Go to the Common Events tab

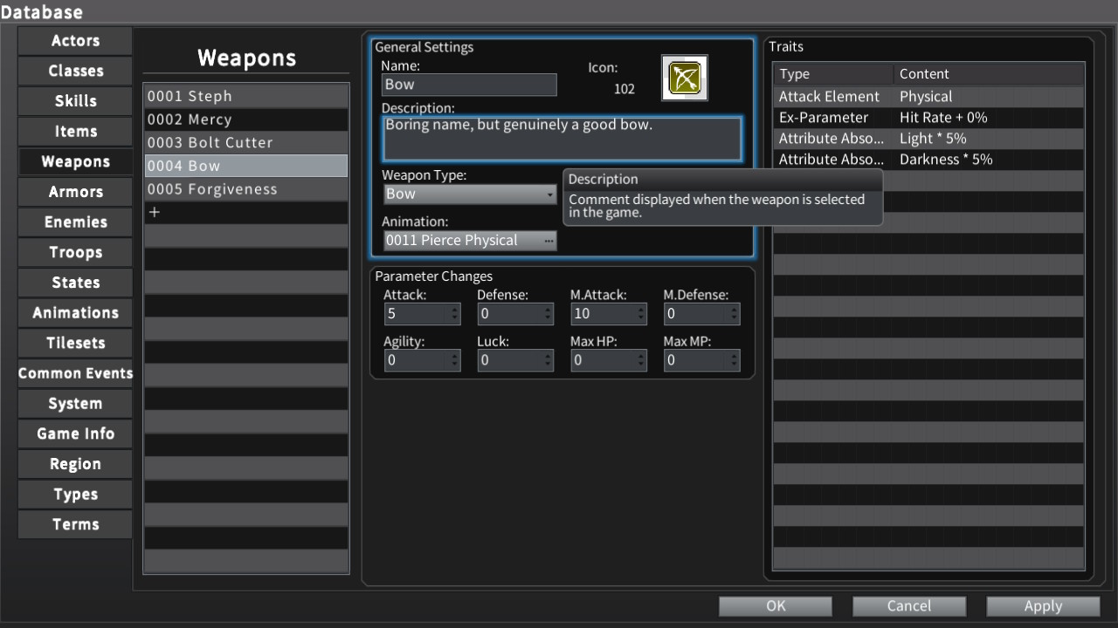pos(75,373)
